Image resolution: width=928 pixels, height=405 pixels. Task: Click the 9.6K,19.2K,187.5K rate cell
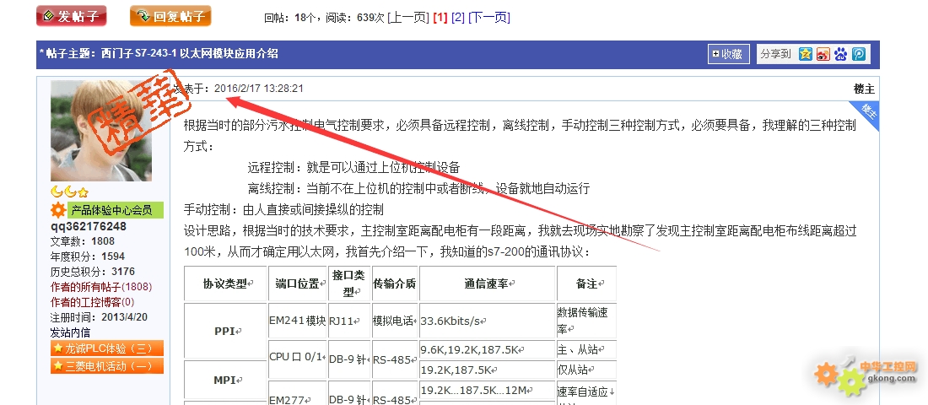coord(488,349)
